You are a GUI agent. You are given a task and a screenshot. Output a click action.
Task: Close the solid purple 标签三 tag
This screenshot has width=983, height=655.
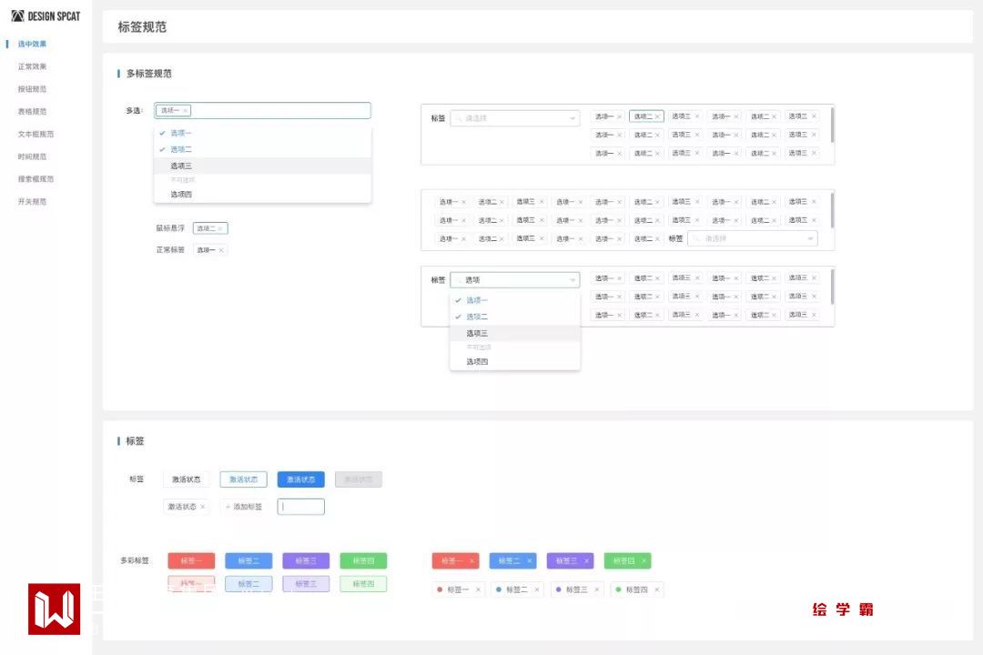586,561
